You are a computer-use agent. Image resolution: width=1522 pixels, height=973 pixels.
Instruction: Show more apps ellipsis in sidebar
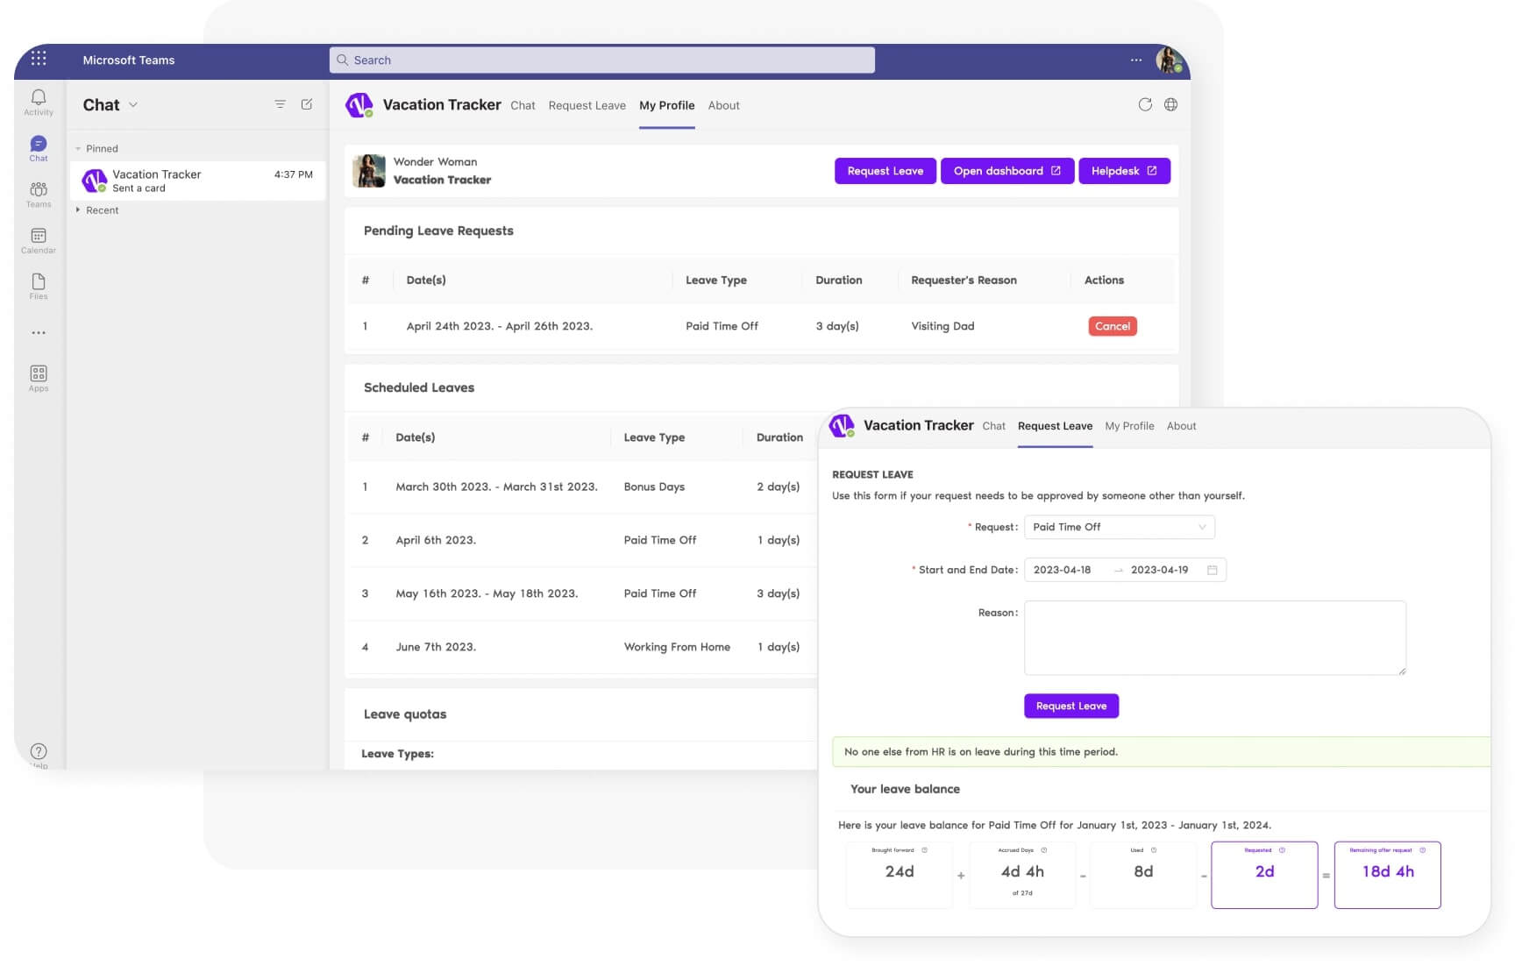click(39, 333)
